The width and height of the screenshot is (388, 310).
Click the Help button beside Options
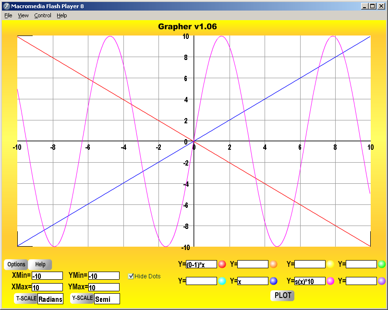pyautogui.click(x=40, y=264)
